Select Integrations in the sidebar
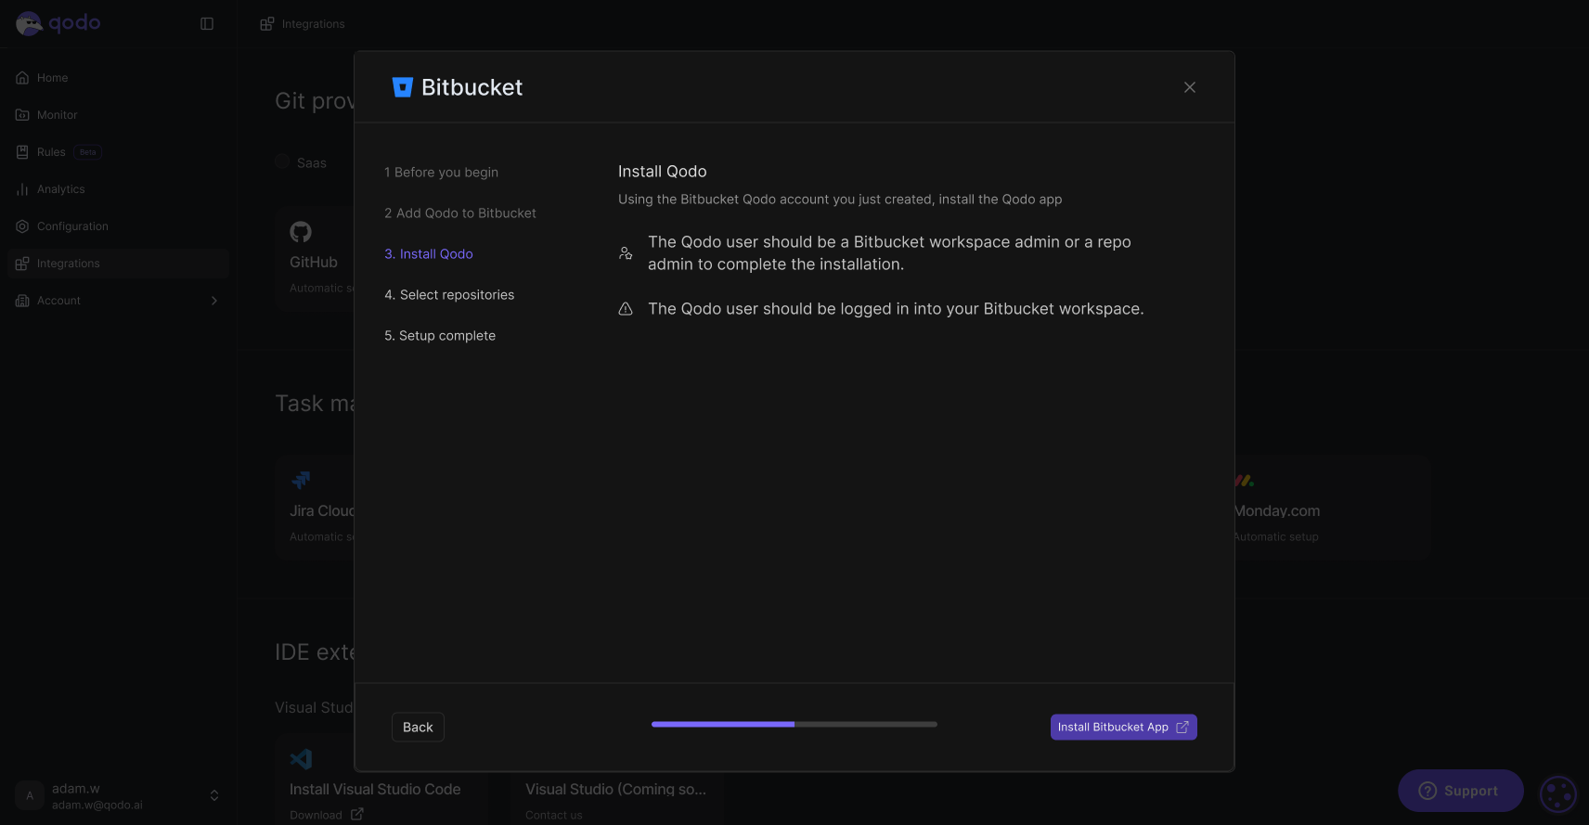This screenshot has height=825, width=1589. point(118,264)
